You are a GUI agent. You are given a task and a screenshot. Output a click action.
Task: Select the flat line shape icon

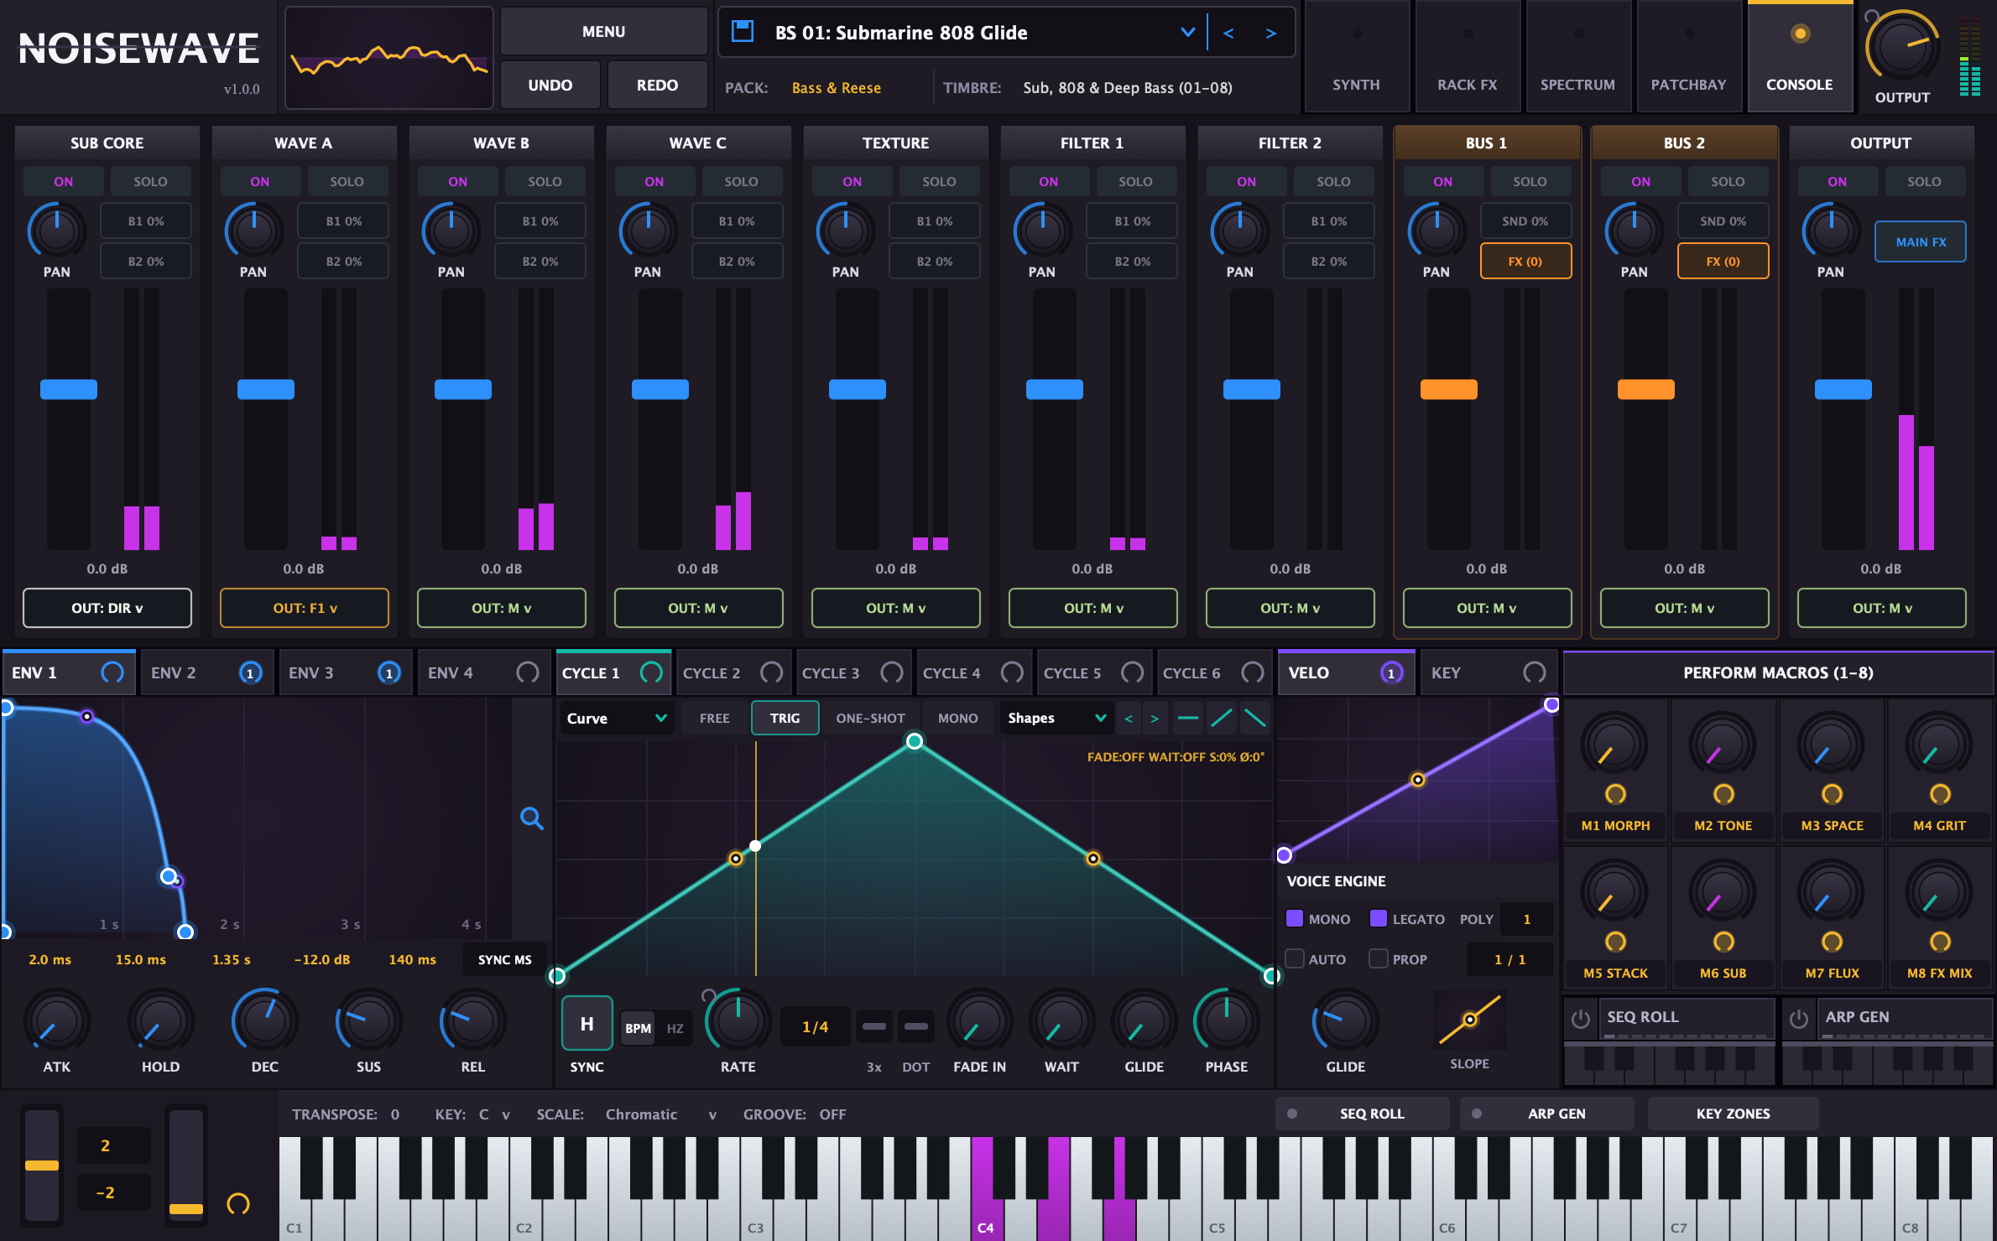click(1188, 718)
